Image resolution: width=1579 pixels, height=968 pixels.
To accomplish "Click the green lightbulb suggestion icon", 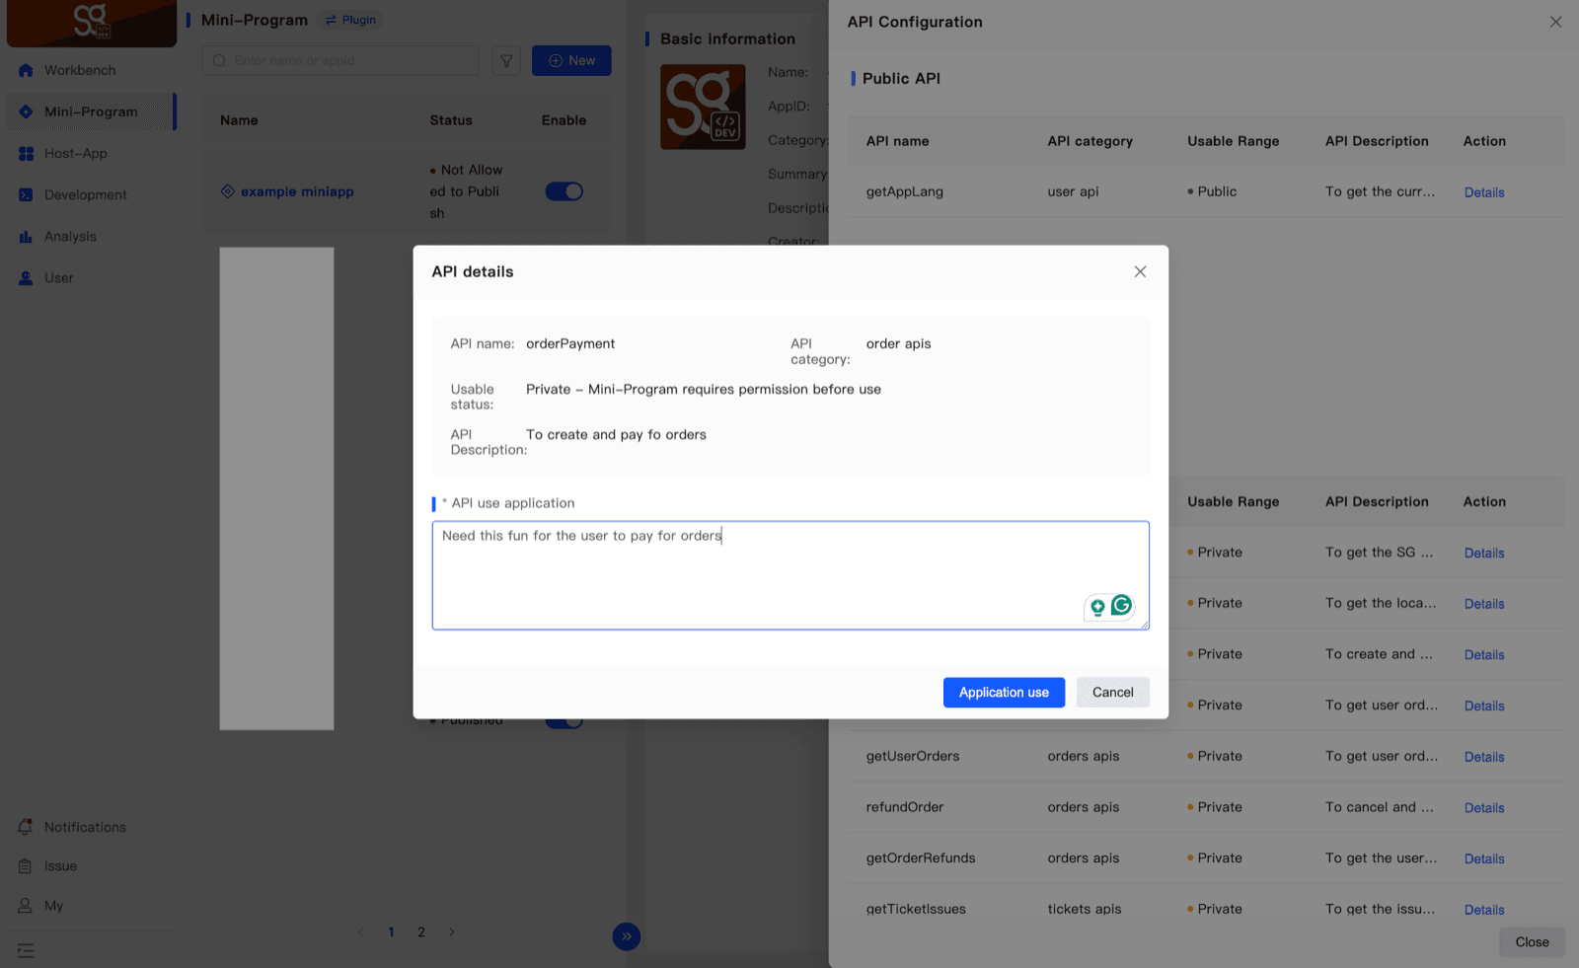I will [1097, 608].
